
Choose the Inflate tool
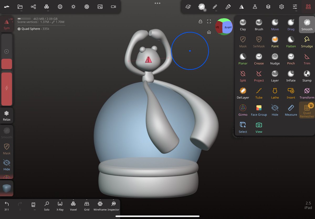click(x=291, y=76)
